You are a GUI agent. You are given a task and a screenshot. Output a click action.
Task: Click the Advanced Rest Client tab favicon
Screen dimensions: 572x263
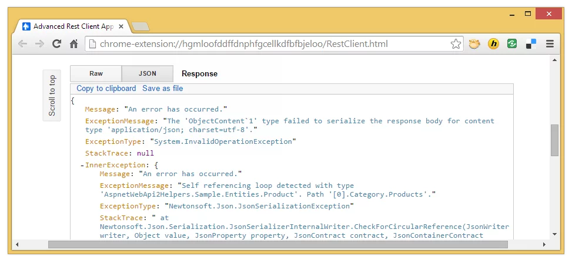[x=26, y=26]
